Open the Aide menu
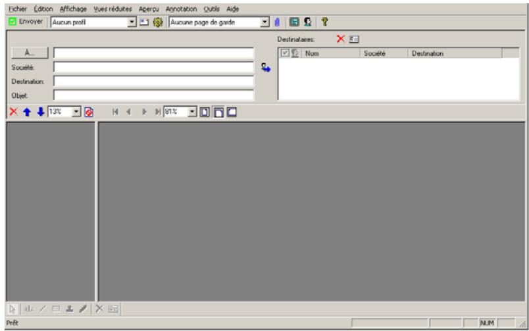Image resolution: width=529 pixels, height=331 pixels. (233, 9)
